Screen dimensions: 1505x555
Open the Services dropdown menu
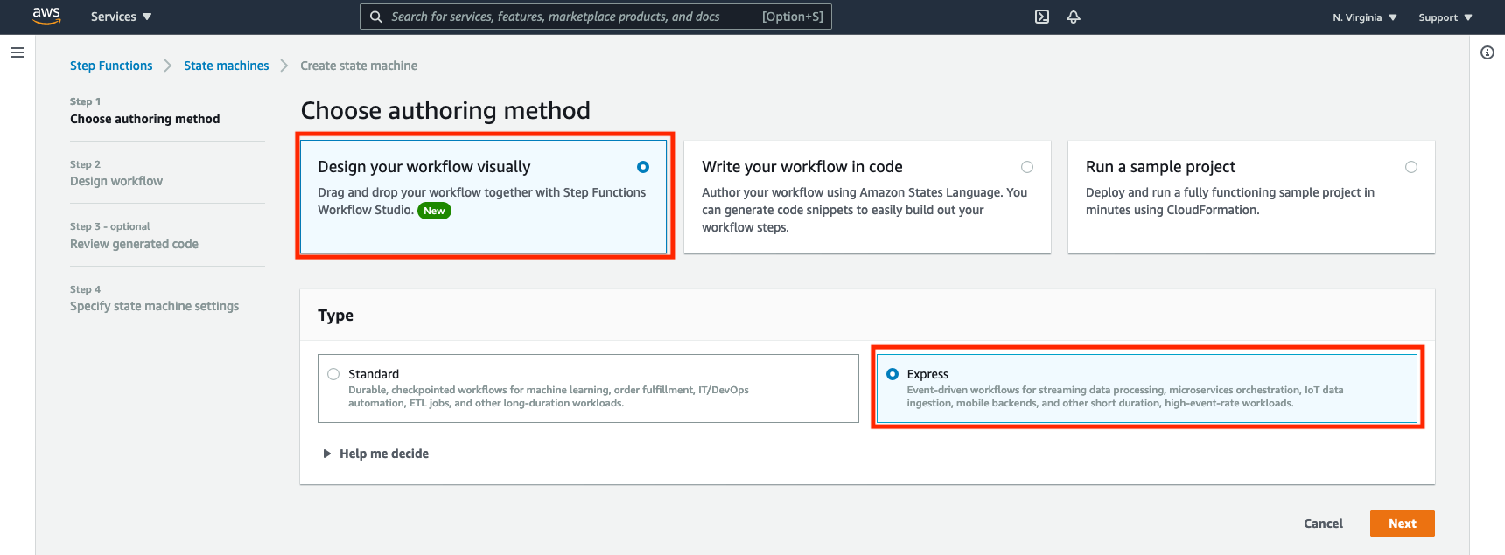tap(121, 17)
